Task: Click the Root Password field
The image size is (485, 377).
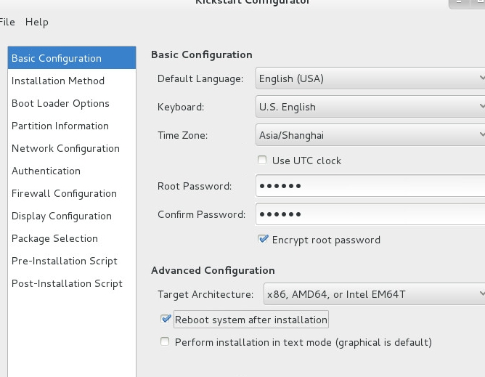Action: tap(370, 186)
